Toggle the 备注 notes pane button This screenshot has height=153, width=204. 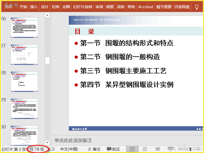coord(94,149)
